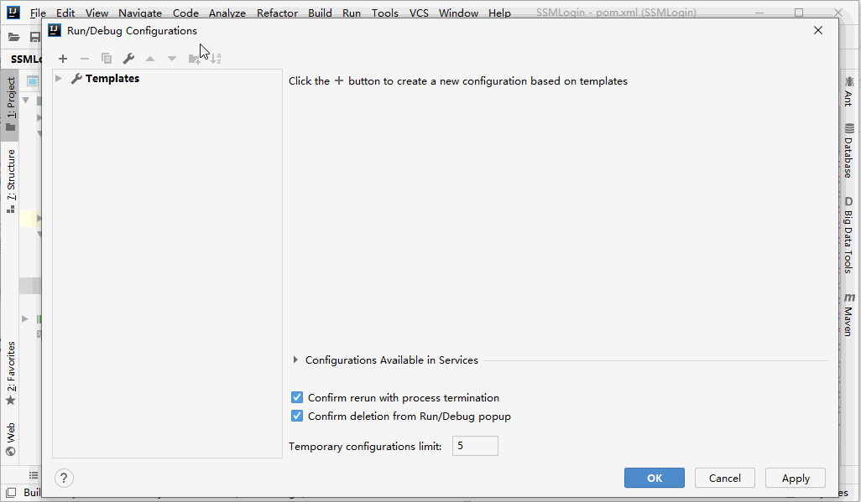Viewport: 861px width, 502px height.
Task: Move configuration up with the arrow icon
Action: (x=150, y=59)
